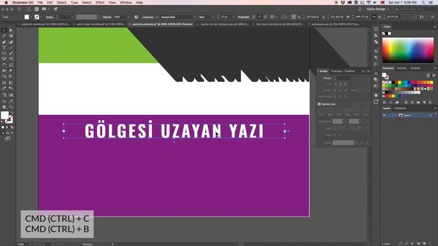438x246 pixels.
Task: Click the white fill swatch in control bar
Action: [x=27, y=17]
